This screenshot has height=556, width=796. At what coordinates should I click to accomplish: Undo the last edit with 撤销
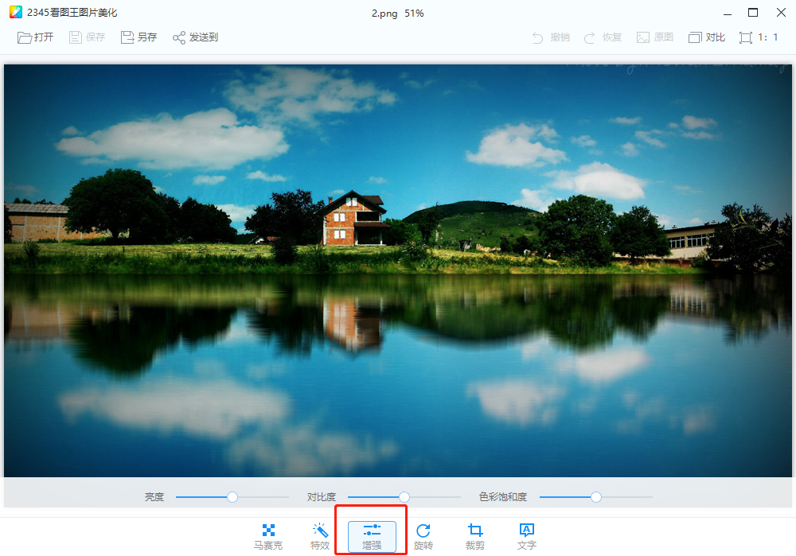click(550, 37)
